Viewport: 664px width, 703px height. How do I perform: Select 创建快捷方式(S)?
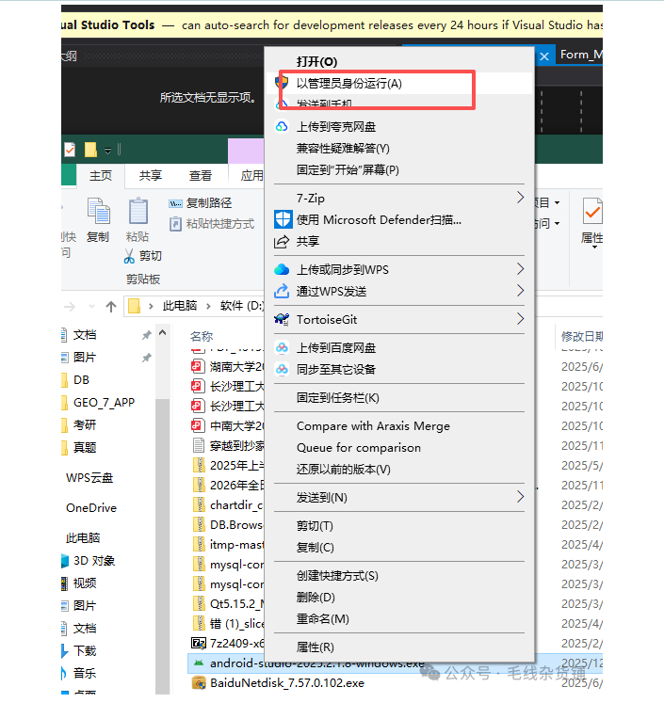coord(337,575)
